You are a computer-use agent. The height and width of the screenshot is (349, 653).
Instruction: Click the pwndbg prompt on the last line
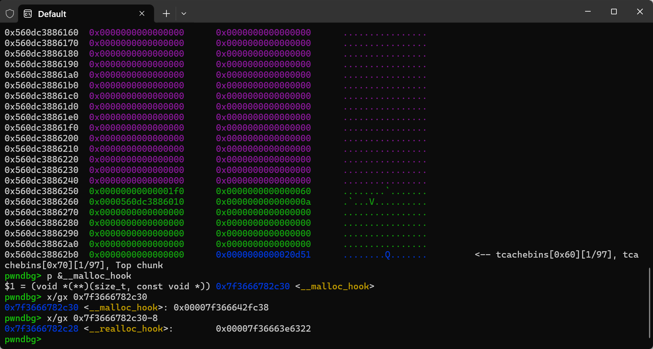point(22,339)
